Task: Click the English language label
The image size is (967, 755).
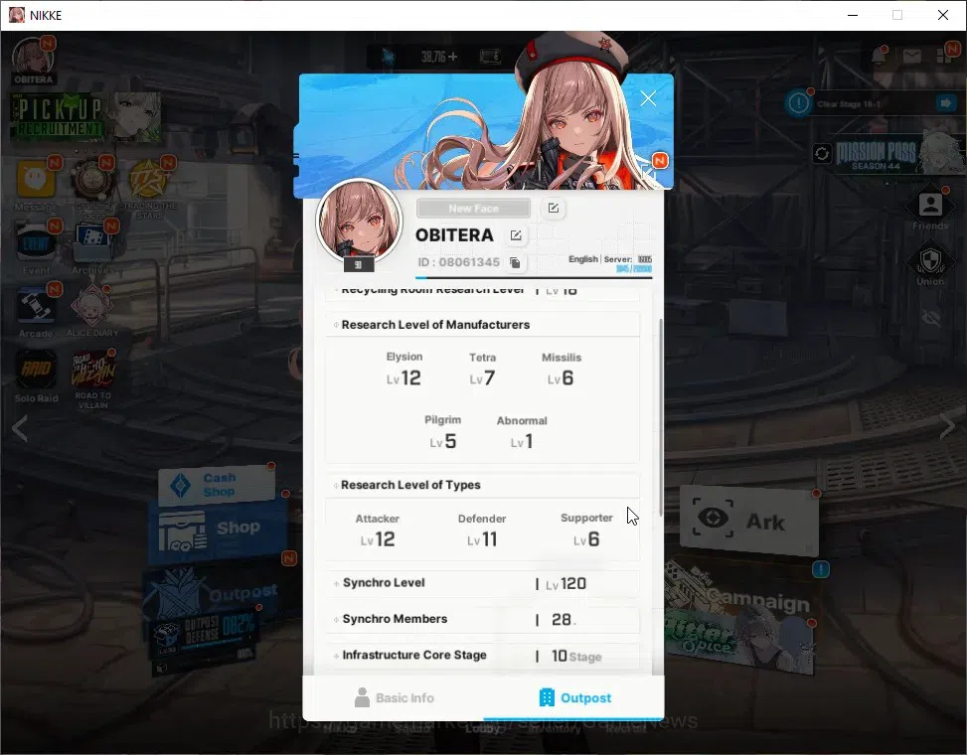Action: point(582,259)
